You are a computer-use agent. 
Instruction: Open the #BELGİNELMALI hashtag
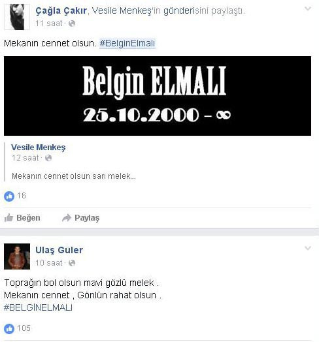[x=38, y=307]
